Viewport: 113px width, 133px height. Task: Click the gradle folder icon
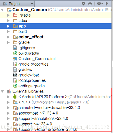[x=15, y=42]
